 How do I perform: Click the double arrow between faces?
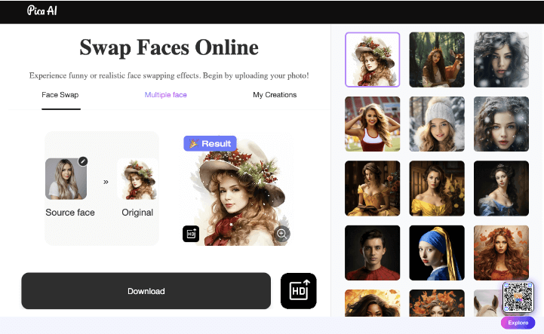point(106,182)
